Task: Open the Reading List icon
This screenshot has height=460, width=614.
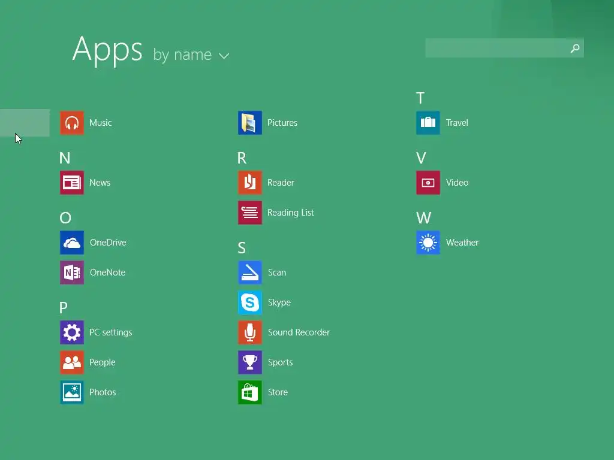Action: click(x=250, y=213)
